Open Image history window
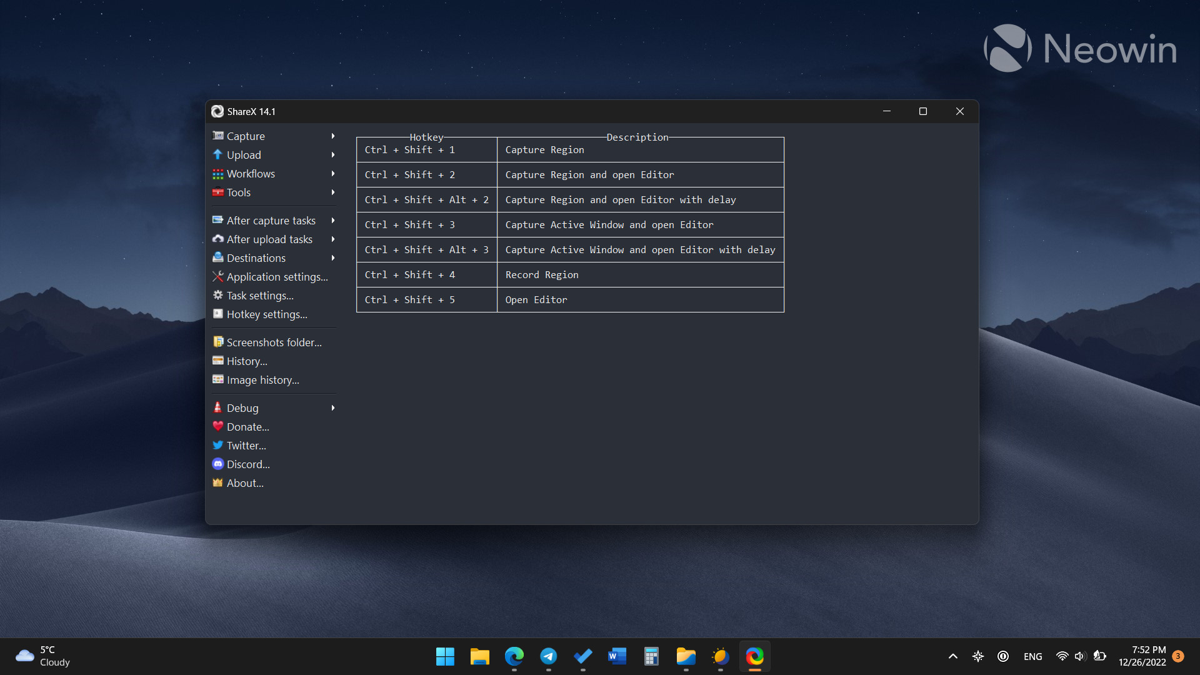The width and height of the screenshot is (1200, 675). click(274, 380)
